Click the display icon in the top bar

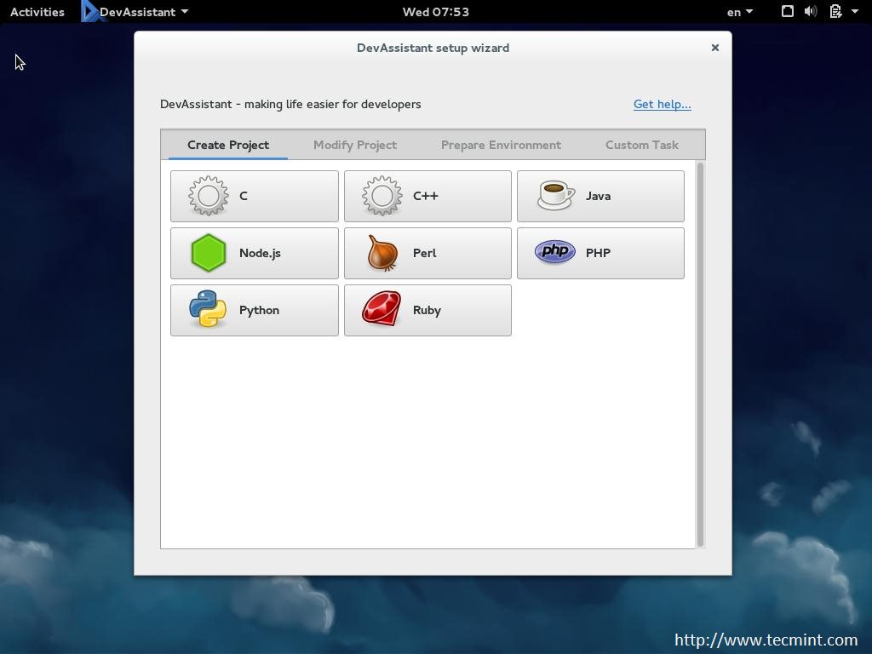(x=787, y=11)
